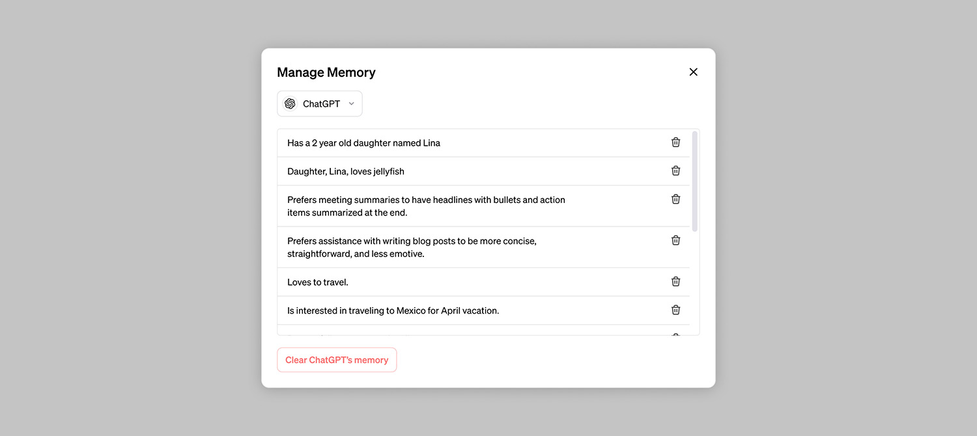Close the Manage Memory dialog
Viewport: 977px width, 436px height.
coord(693,72)
